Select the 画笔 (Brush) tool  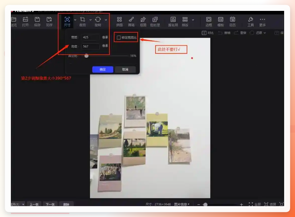131,22
